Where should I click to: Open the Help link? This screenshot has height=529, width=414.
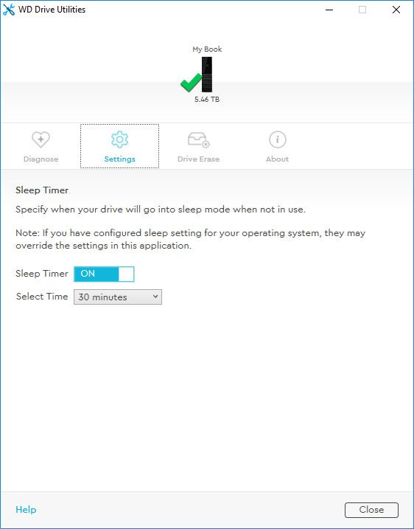(x=26, y=509)
